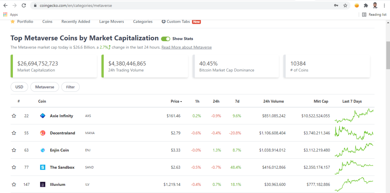Screen dimensions: 390x193
Task: Bookmark this page with the address bar star
Action: tap(345, 6)
